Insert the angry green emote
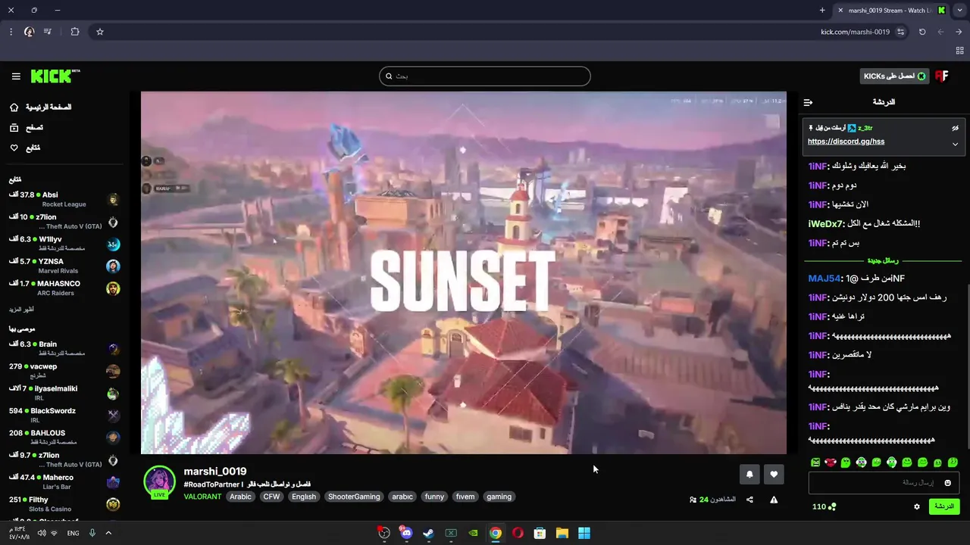This screenshot has height=545, width=970. [815, 462]
